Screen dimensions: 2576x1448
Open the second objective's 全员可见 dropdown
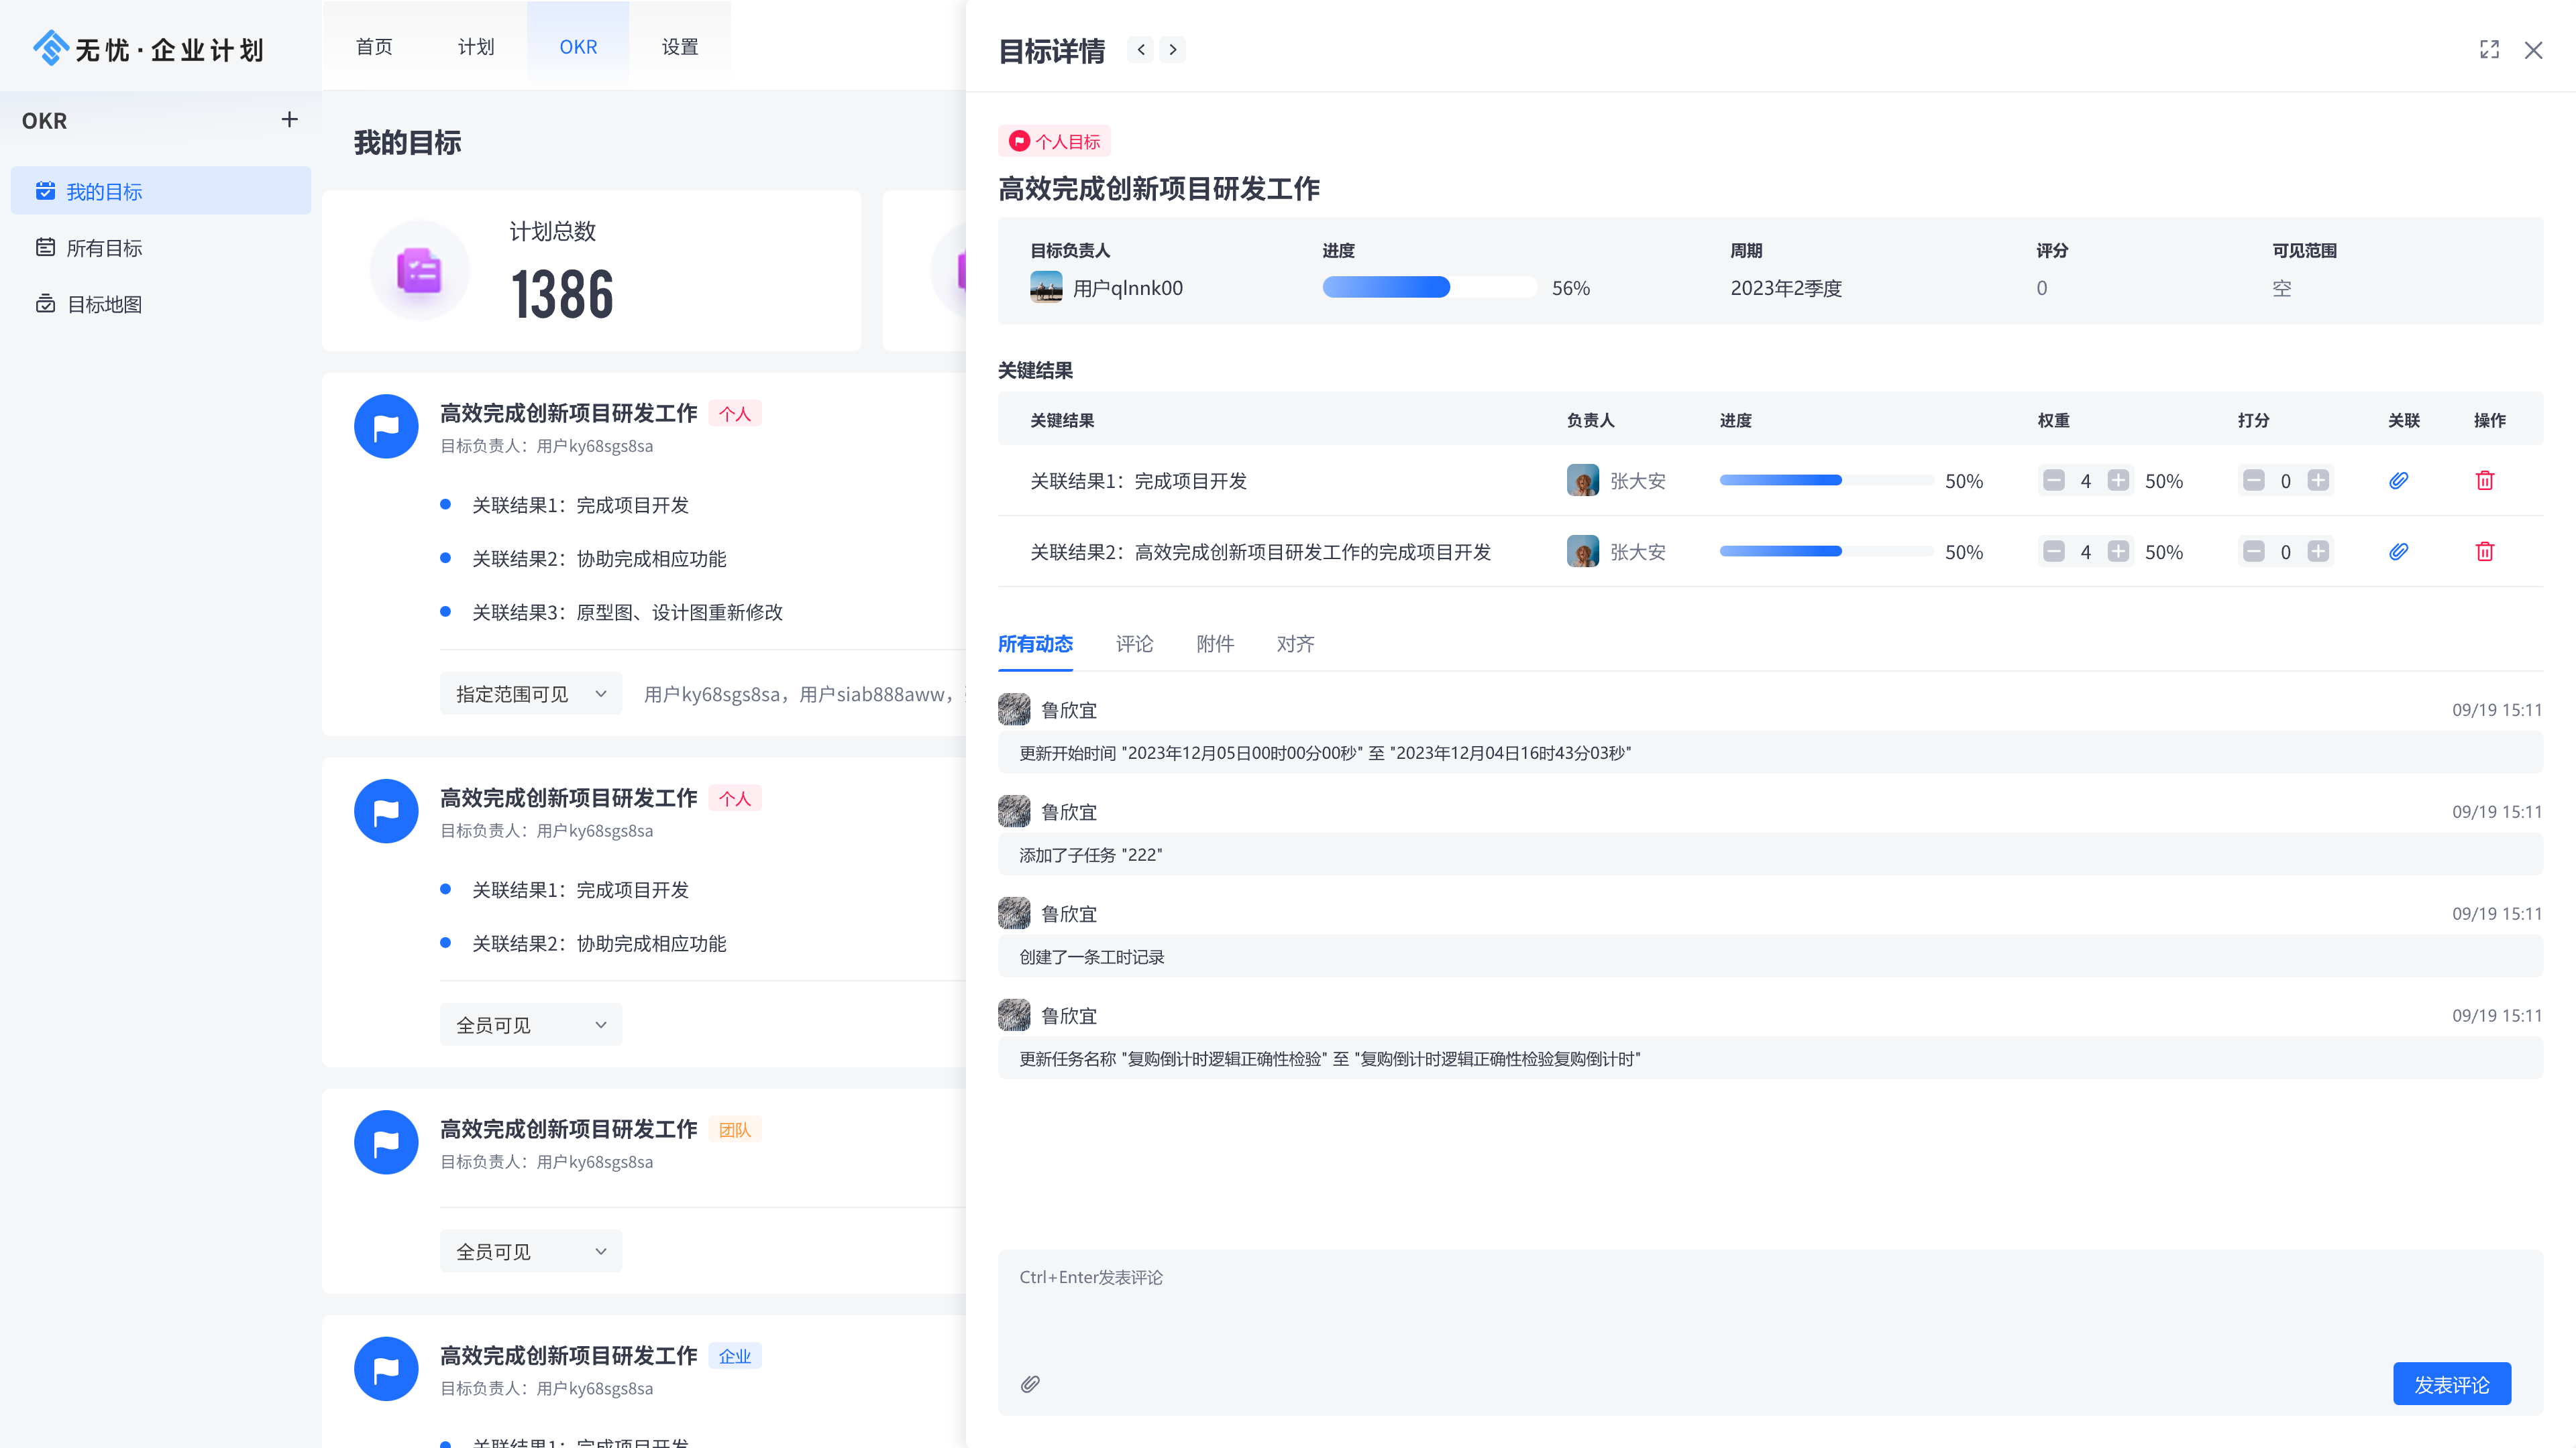530,1024
